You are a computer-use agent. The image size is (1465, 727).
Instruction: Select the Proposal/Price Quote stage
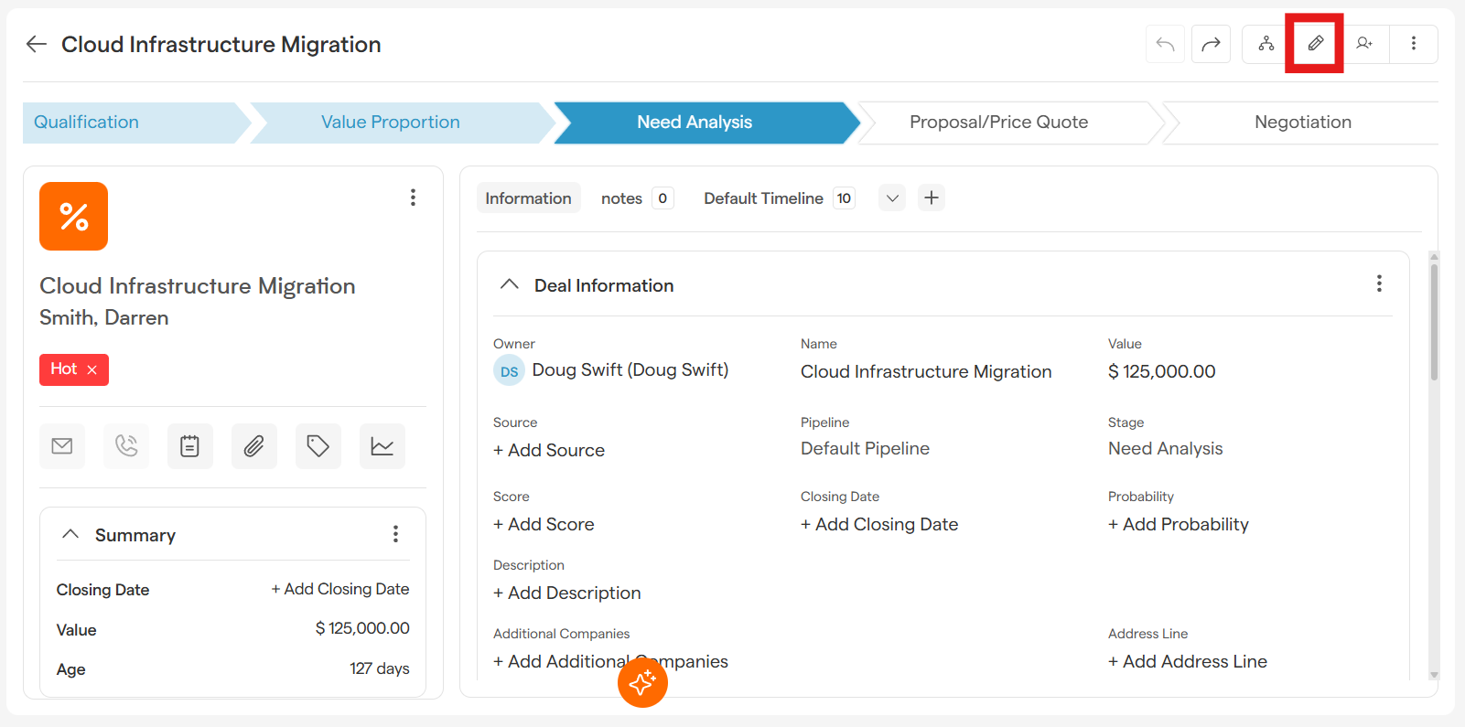pos(998,123)
